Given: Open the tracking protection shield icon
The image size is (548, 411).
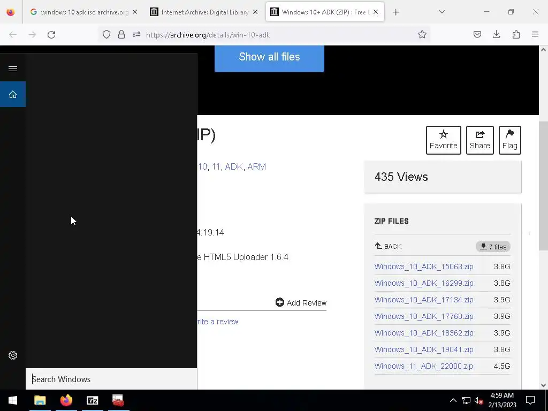Looking at the screenshot, I should click(106, 35).
